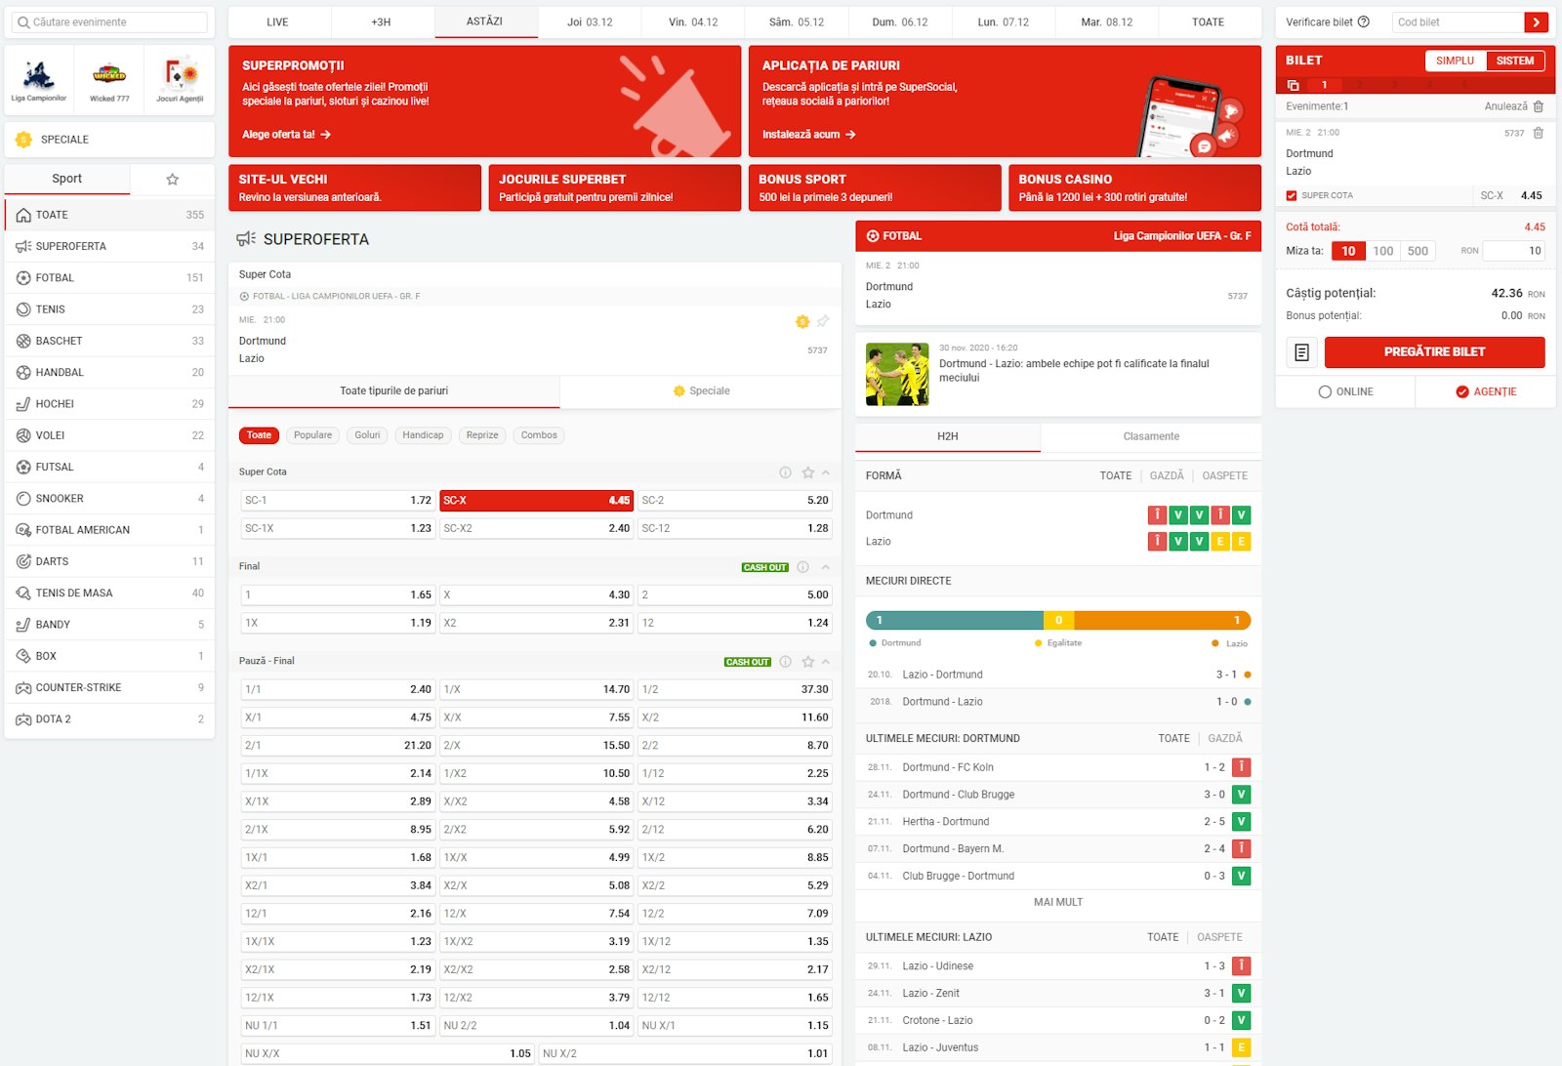Uncheck the Super Cota checkbox in bilet
The height and width of the screenshot is (1066, 1562).
click(x=1292, y=195)
